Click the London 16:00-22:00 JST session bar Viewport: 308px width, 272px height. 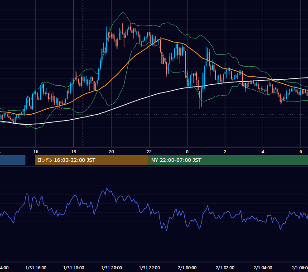pyautogui.click(x=91, y=160)
